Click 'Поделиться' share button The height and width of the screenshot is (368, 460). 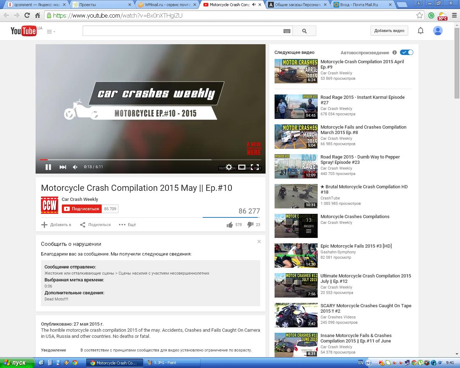click(95, 225)
